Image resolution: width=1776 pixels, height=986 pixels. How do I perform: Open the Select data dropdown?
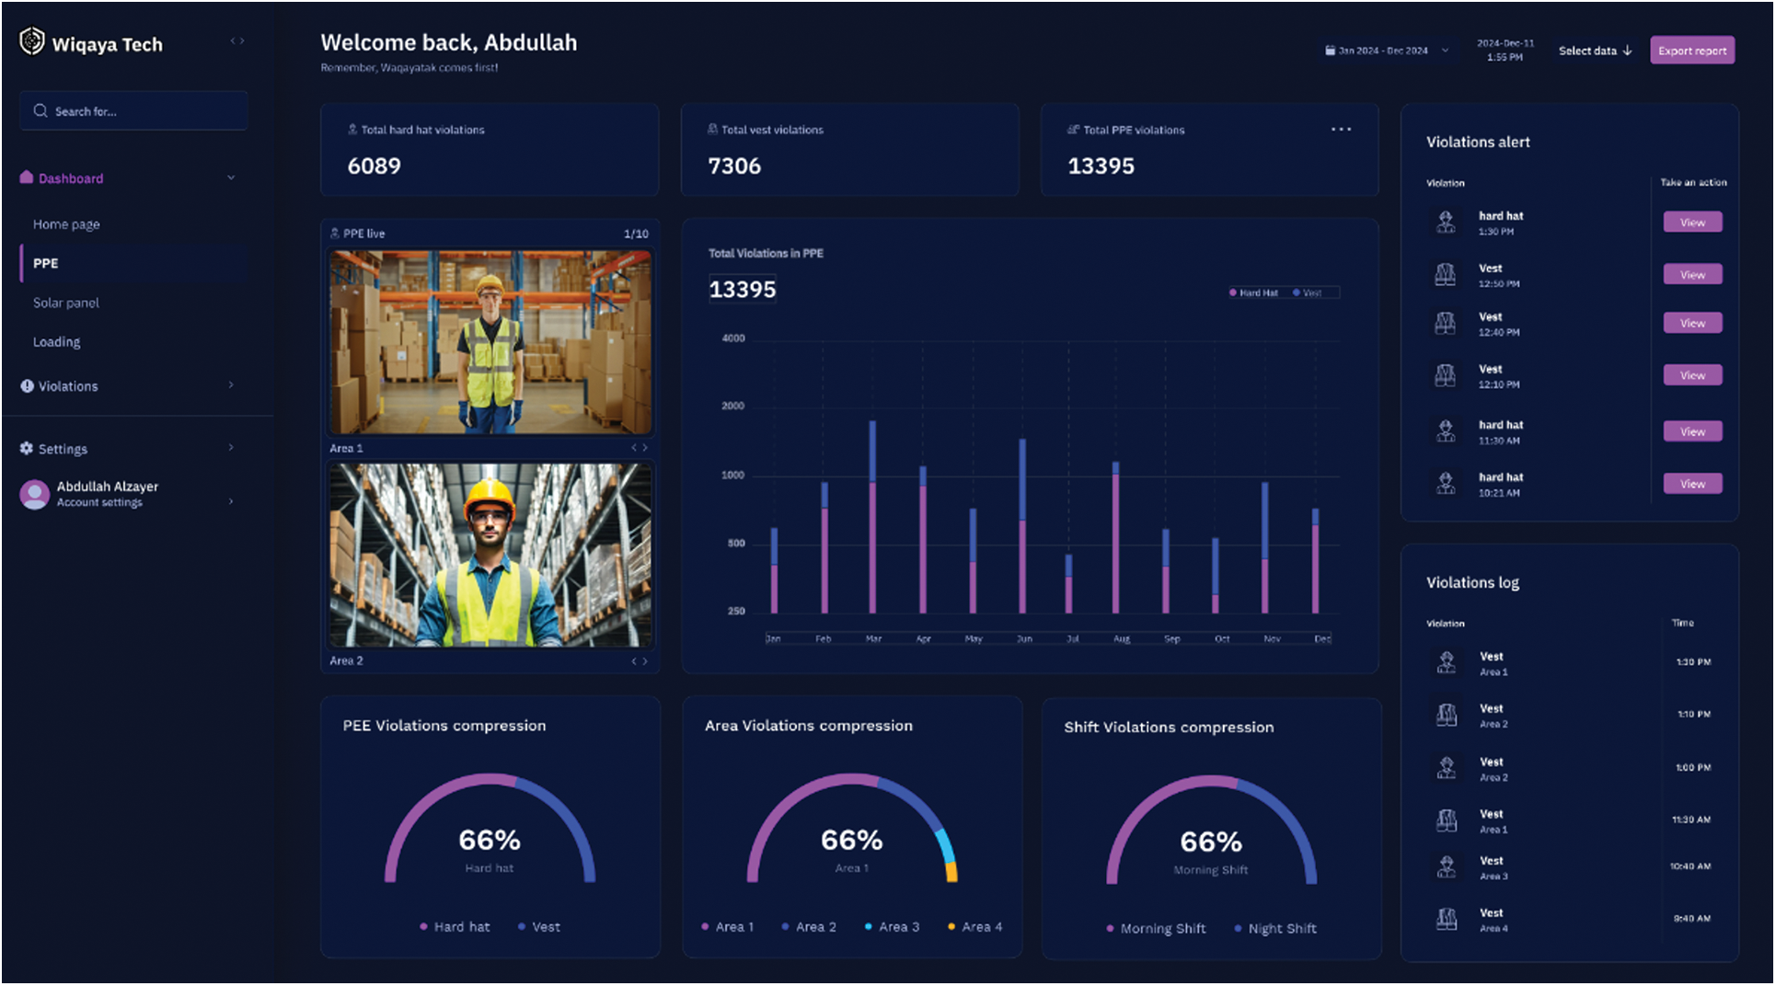(x=1595, y=51)
